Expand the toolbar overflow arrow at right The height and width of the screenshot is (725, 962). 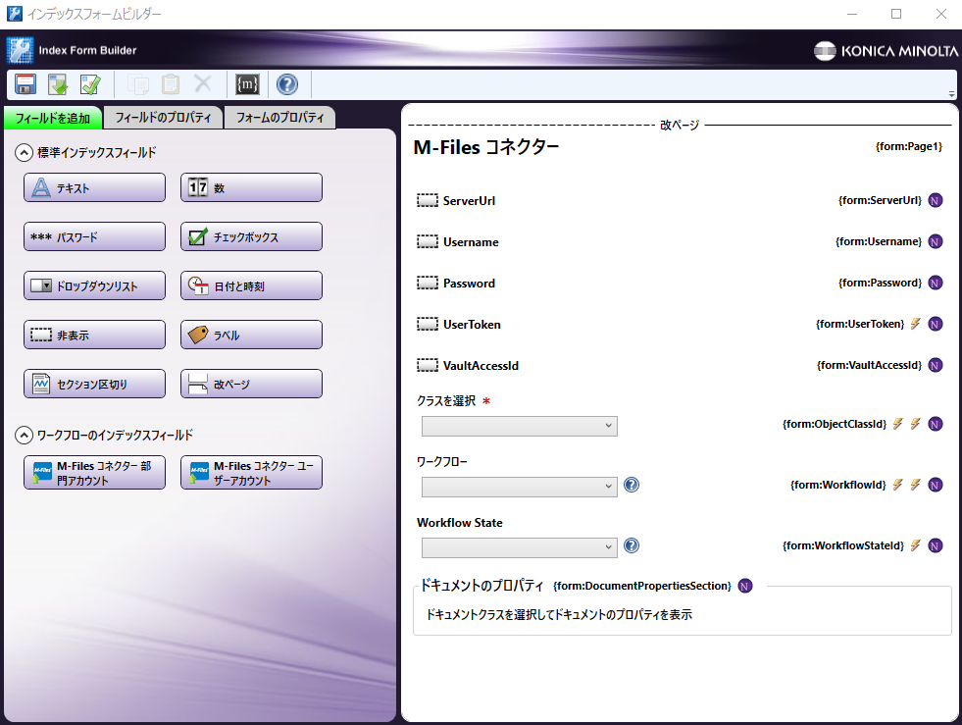point(951,94)
